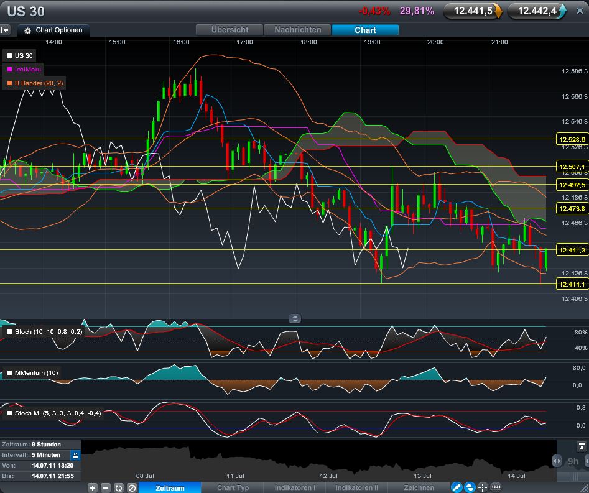
Task: Toggle the IchiMoku indicator in the legend
Action: coord(24,69)
